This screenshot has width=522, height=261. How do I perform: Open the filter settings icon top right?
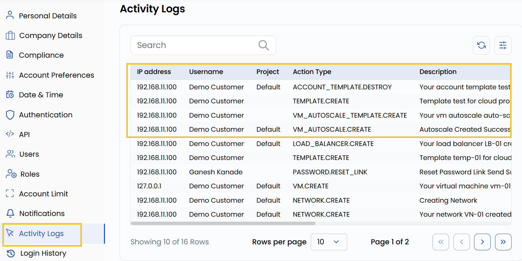point(503,45)
